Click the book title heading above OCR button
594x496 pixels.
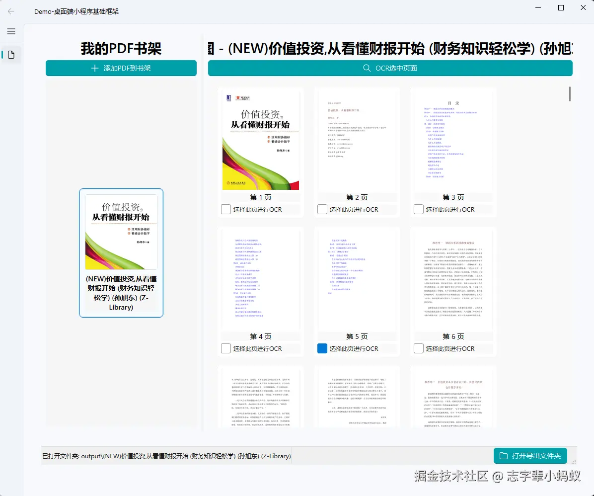tap(390, 49)
